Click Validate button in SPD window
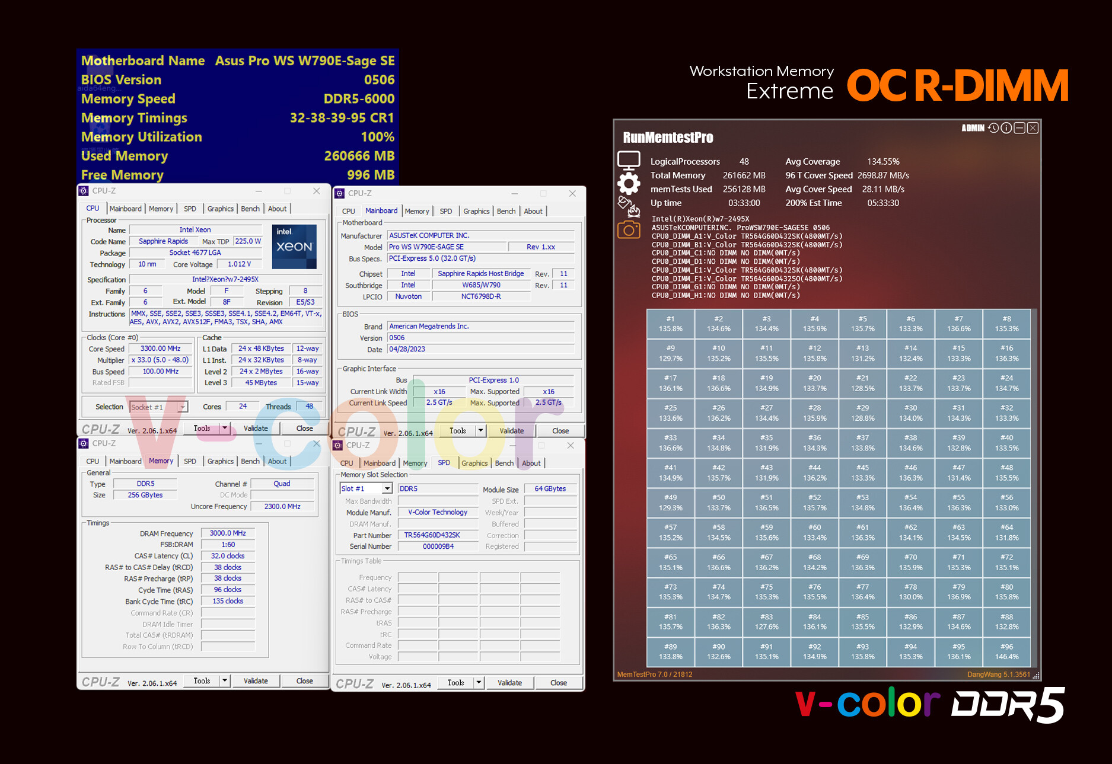The image size is (1112, 764). point(509,683)
